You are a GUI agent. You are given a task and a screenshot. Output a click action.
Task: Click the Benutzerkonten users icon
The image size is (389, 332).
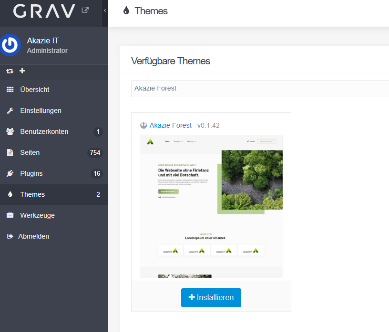click(x=10, y=131)
